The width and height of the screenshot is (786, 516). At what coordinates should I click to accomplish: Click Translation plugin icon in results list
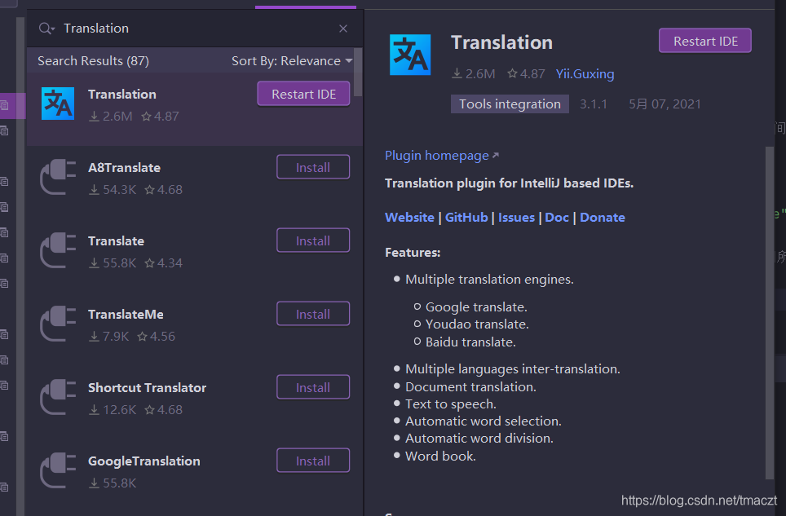pos(58,104)
